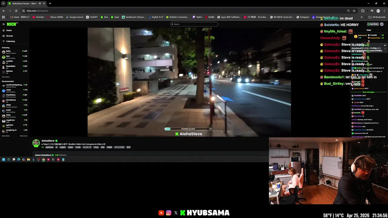The width and height of the screenshot is (388, 218).
Task: Collapse Recommended with Show Less
Action: tap(24, 136)
